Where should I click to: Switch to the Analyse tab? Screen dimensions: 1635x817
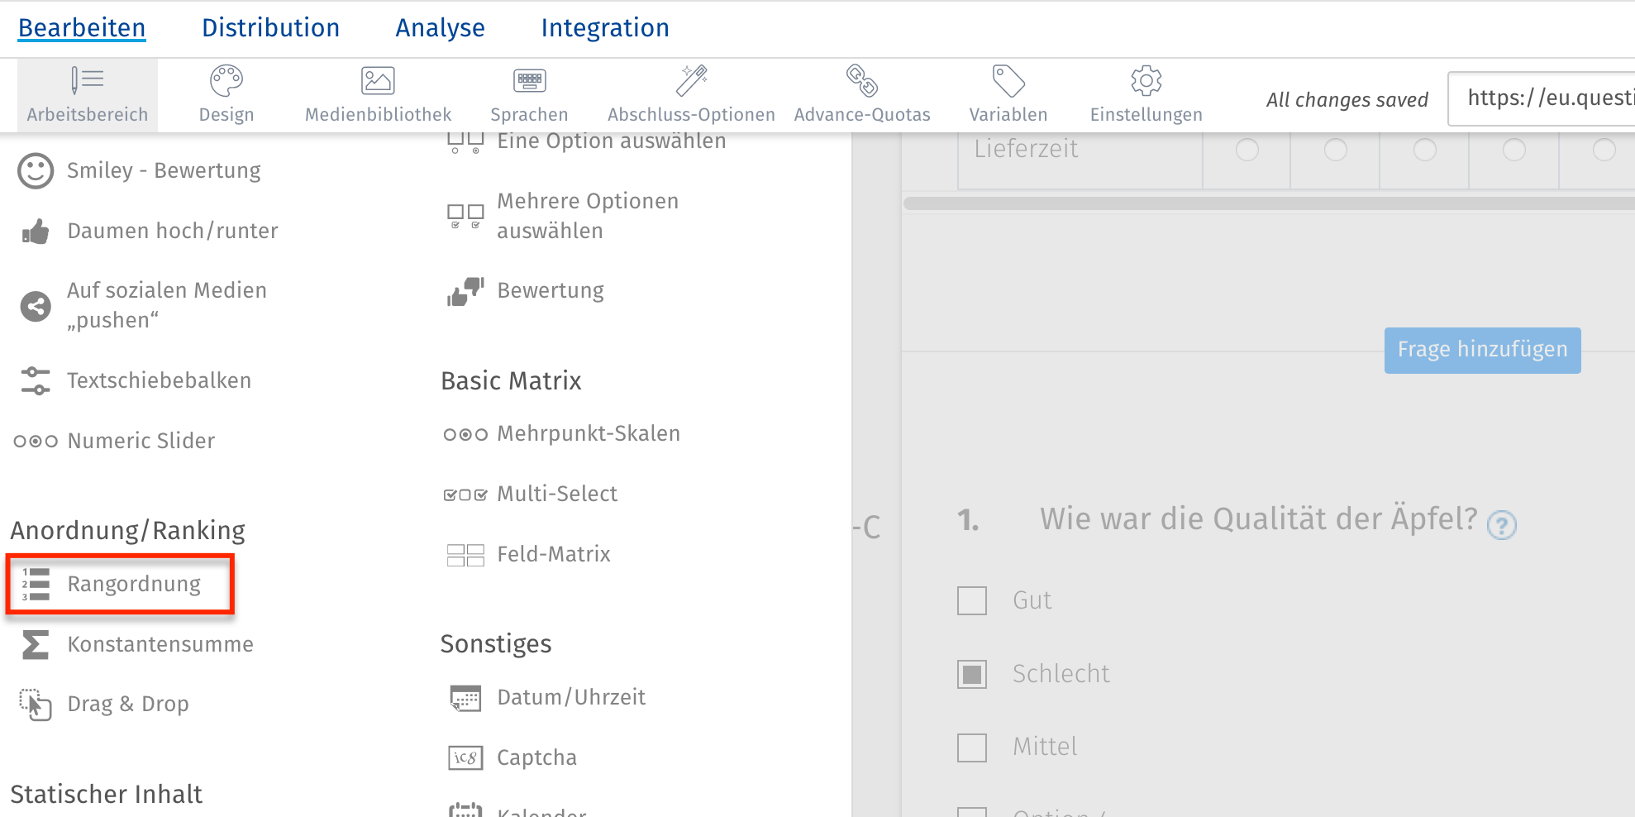coord(440,26)
